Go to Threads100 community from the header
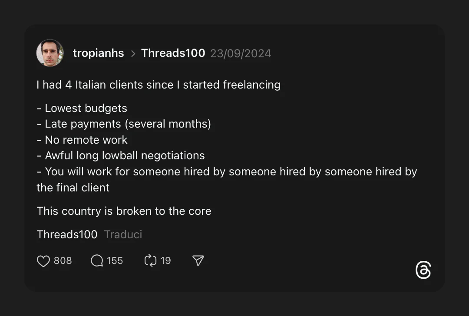469x316 pixels. point(173,53)
